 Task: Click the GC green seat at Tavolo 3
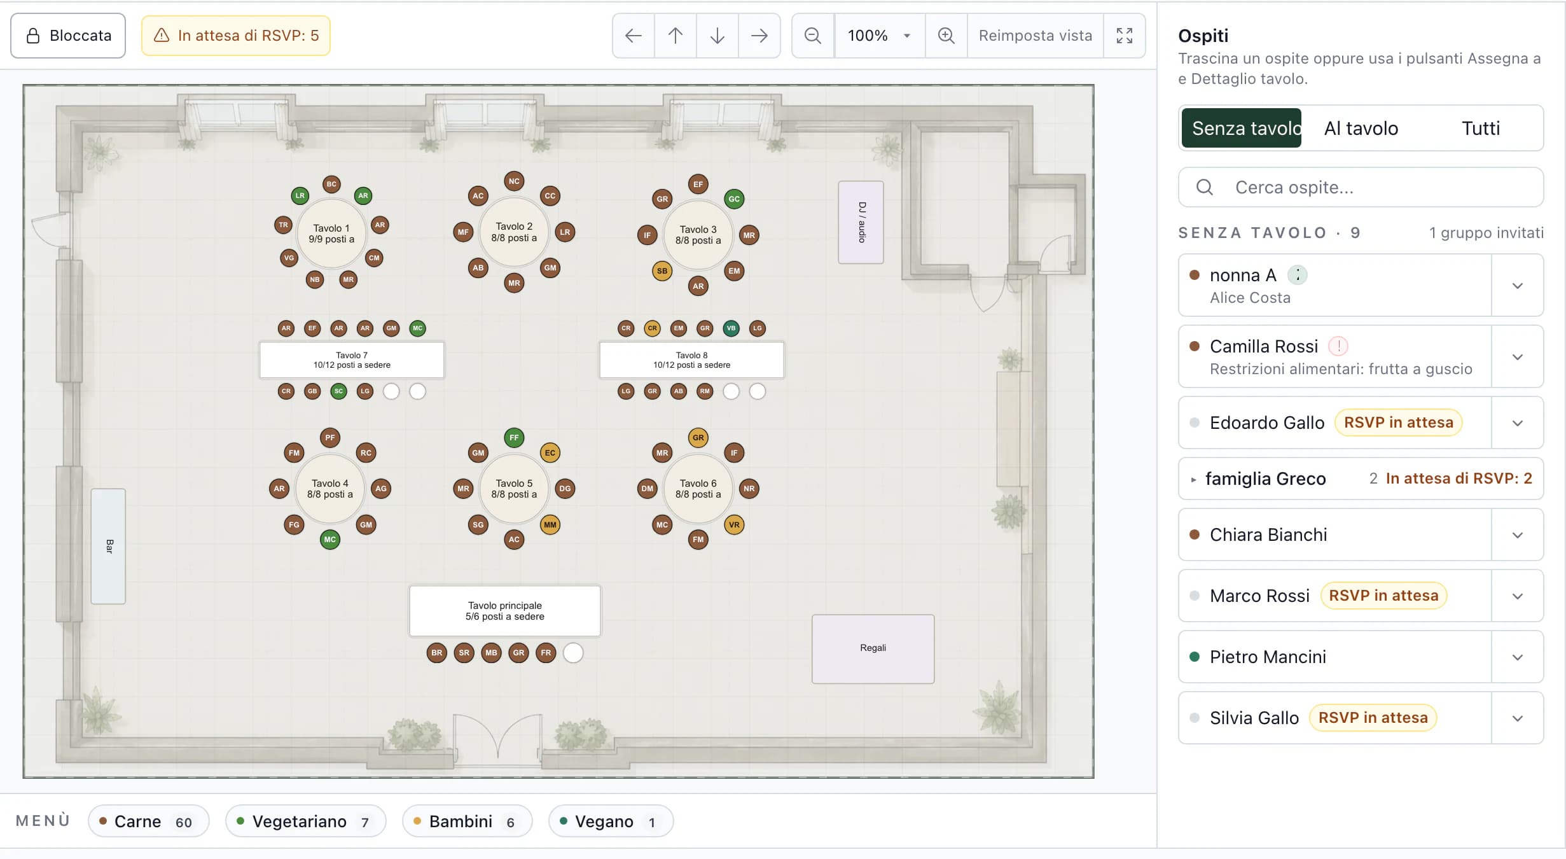point(734,199)
